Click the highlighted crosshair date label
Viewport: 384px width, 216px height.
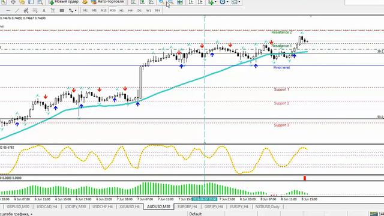point(205,199)
